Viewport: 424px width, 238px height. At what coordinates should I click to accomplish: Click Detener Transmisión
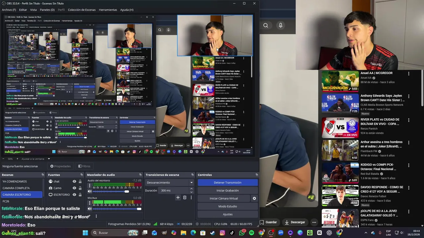click(228, 182)
